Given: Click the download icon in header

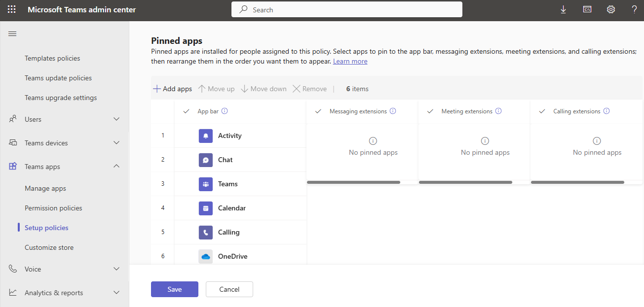Looking at the screenshot, I should (563, 9).
